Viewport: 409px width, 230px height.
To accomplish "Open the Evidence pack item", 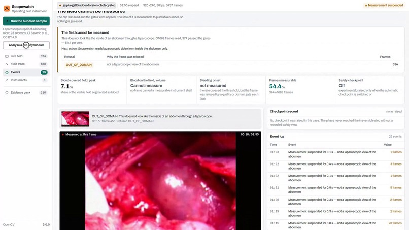I will pos(26,93).
